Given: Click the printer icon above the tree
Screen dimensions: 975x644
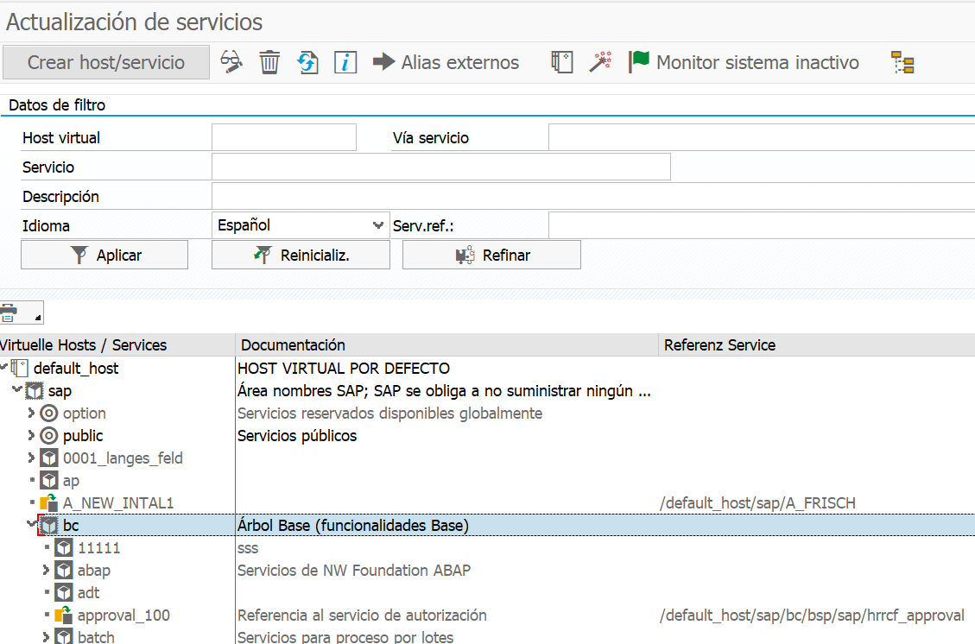Looking at the screenshot, I should pos(9,313).
